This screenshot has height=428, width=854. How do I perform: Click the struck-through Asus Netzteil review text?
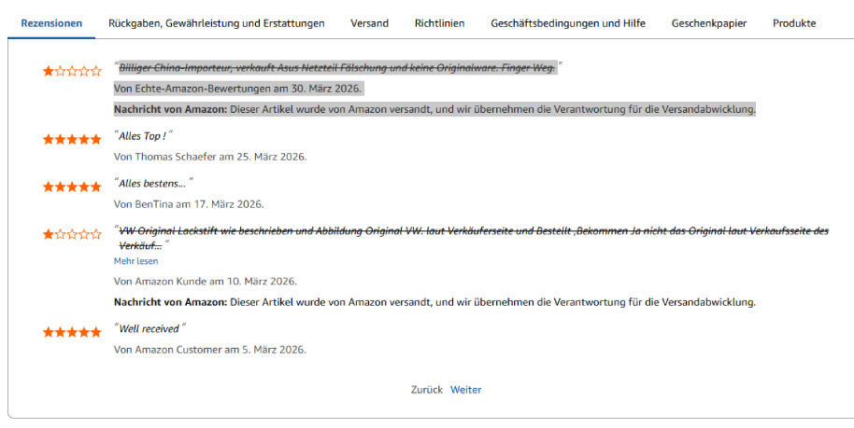336,67
